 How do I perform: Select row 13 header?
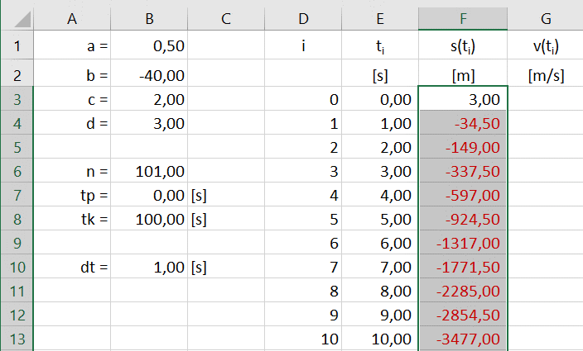point(17,339)
